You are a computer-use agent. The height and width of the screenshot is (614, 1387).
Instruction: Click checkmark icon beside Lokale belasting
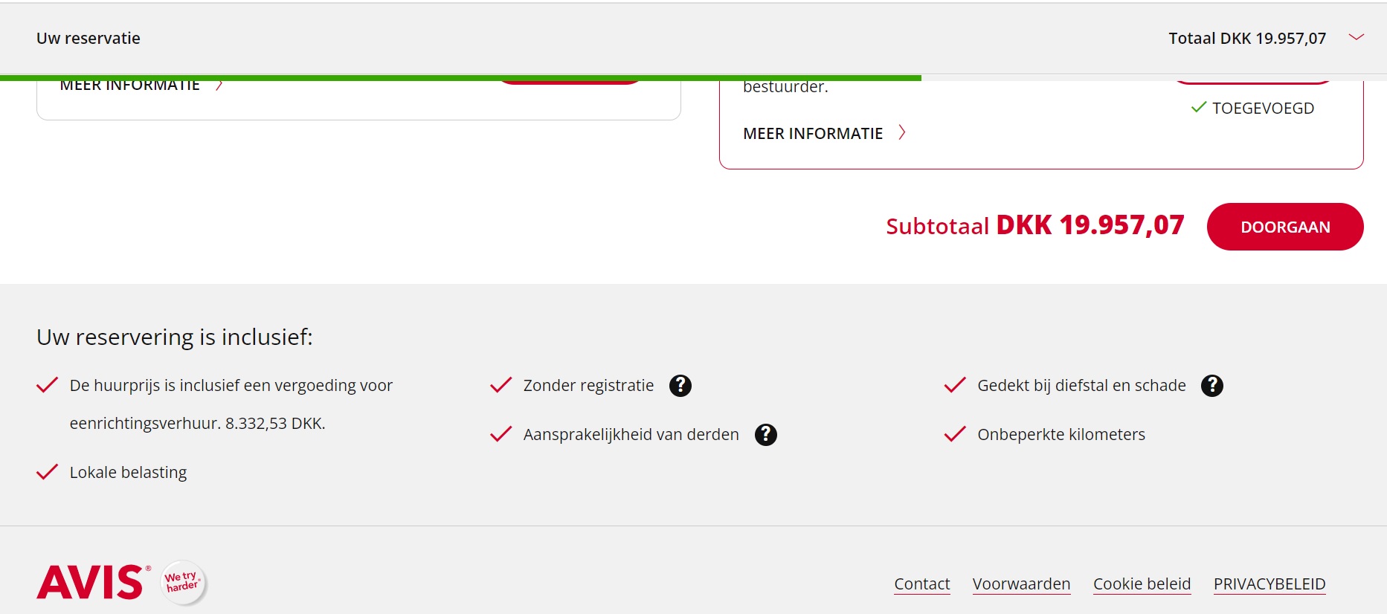[x=47, y=472]
